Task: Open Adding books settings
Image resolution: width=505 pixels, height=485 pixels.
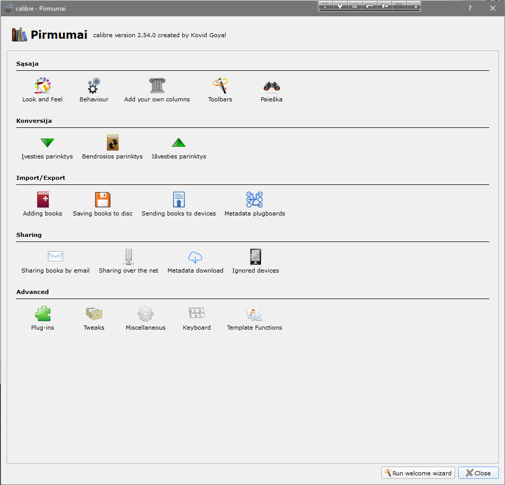Action: (x=43, y=204)
